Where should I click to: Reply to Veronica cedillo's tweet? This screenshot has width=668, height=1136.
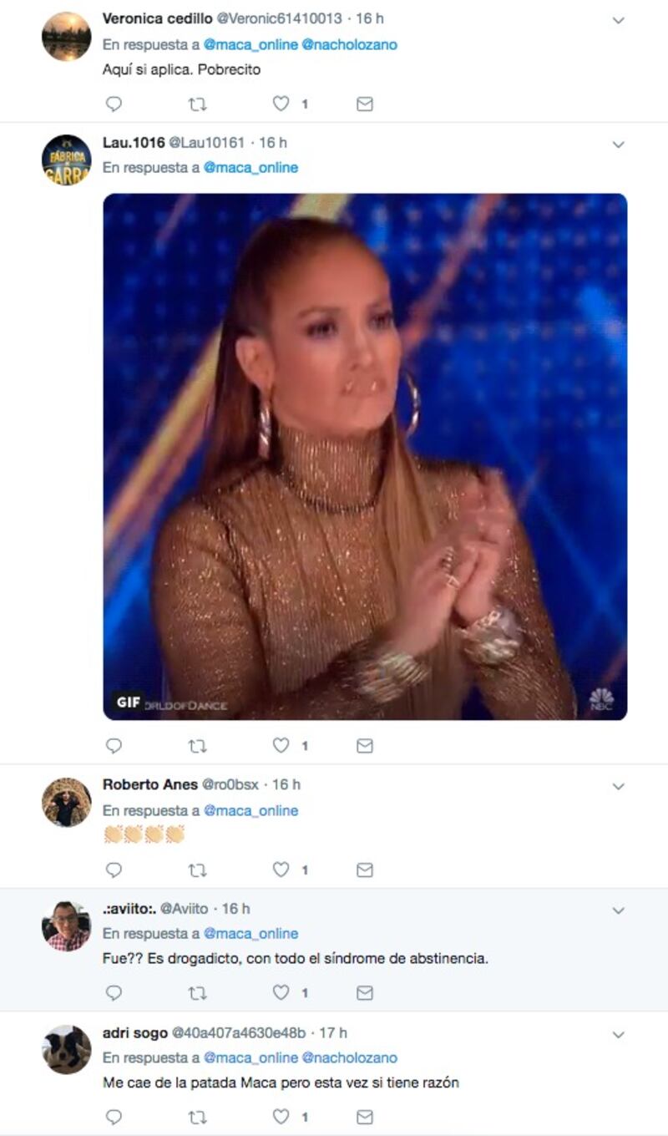[114, 104]
